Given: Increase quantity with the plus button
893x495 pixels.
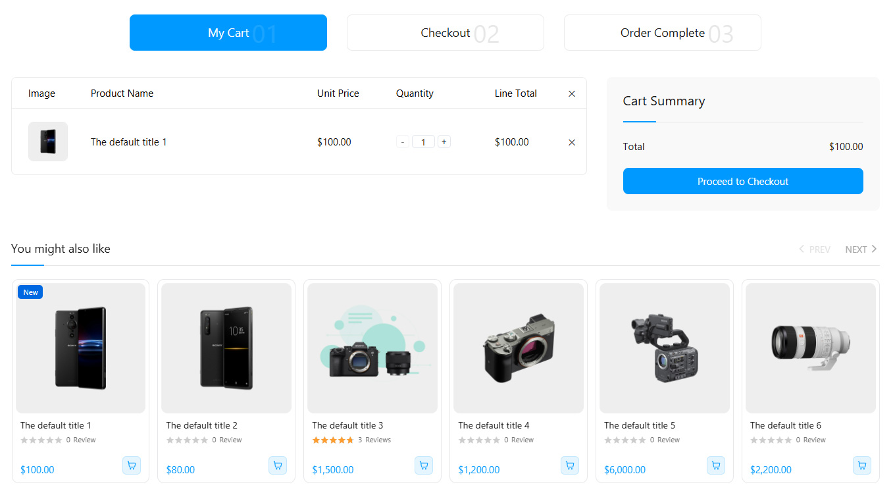Looking at the screenshot, I should click(444, 142).
